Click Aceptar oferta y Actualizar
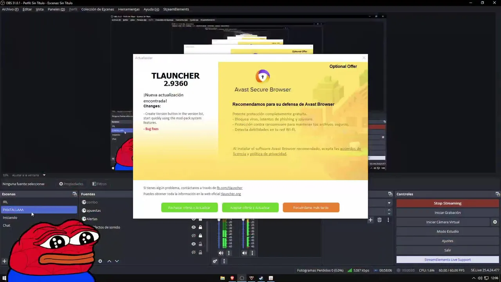 250,208
